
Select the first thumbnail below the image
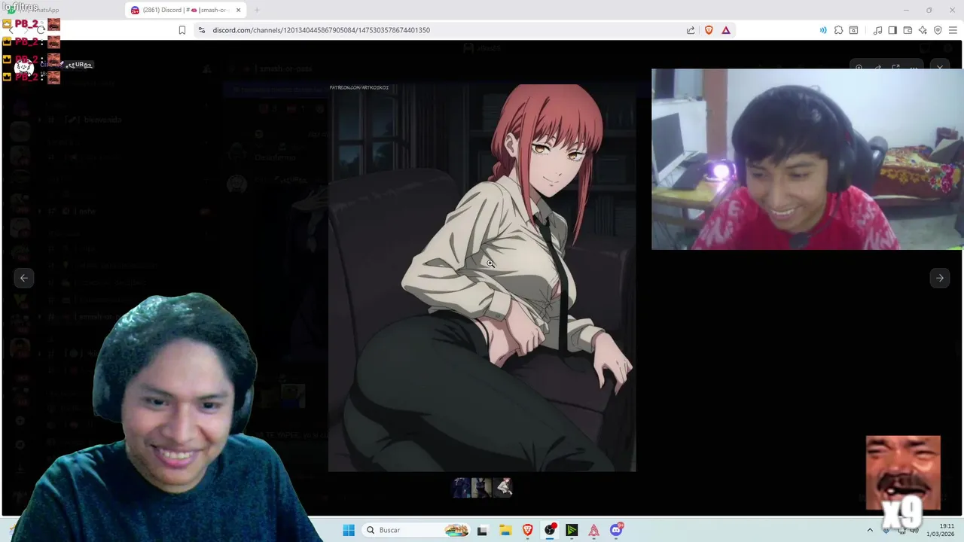coord(462,488)
